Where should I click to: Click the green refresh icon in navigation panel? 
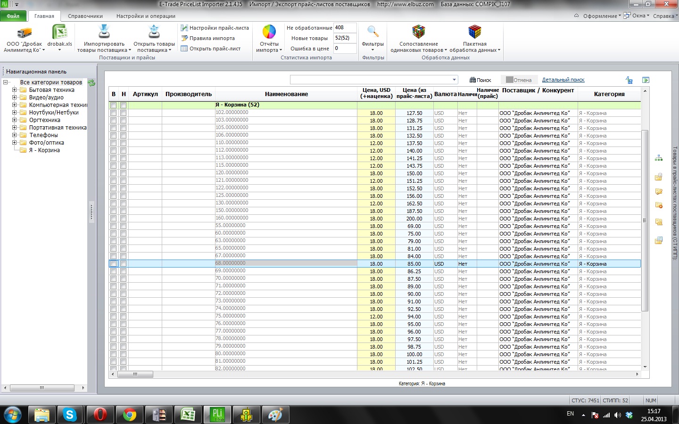tap(92, 83)
